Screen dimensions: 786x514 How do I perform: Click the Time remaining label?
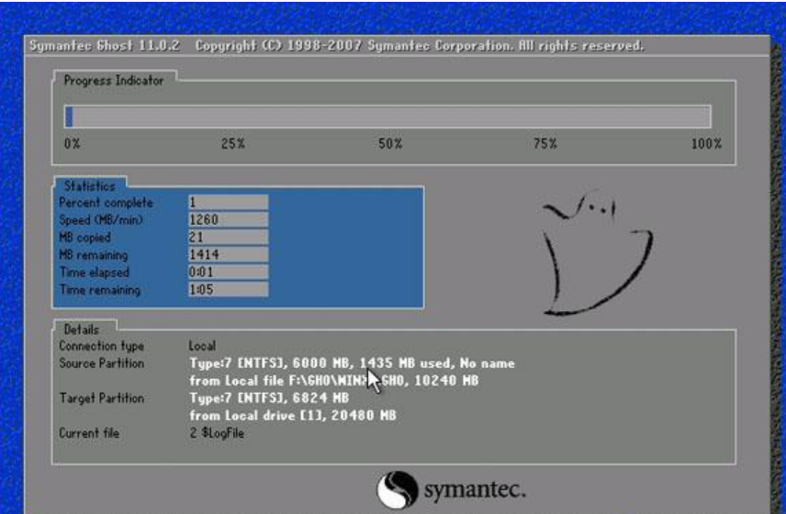(100, 290)
